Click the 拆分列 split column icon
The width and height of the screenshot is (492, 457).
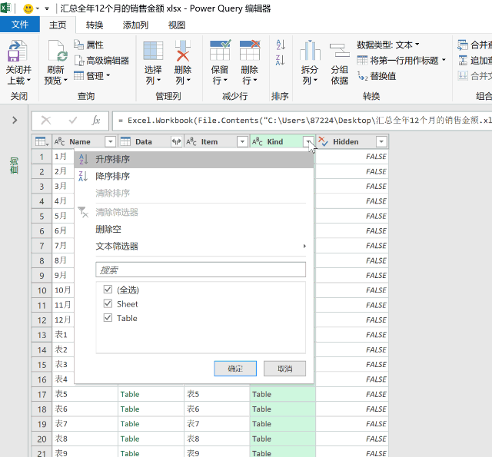[310, 51]
